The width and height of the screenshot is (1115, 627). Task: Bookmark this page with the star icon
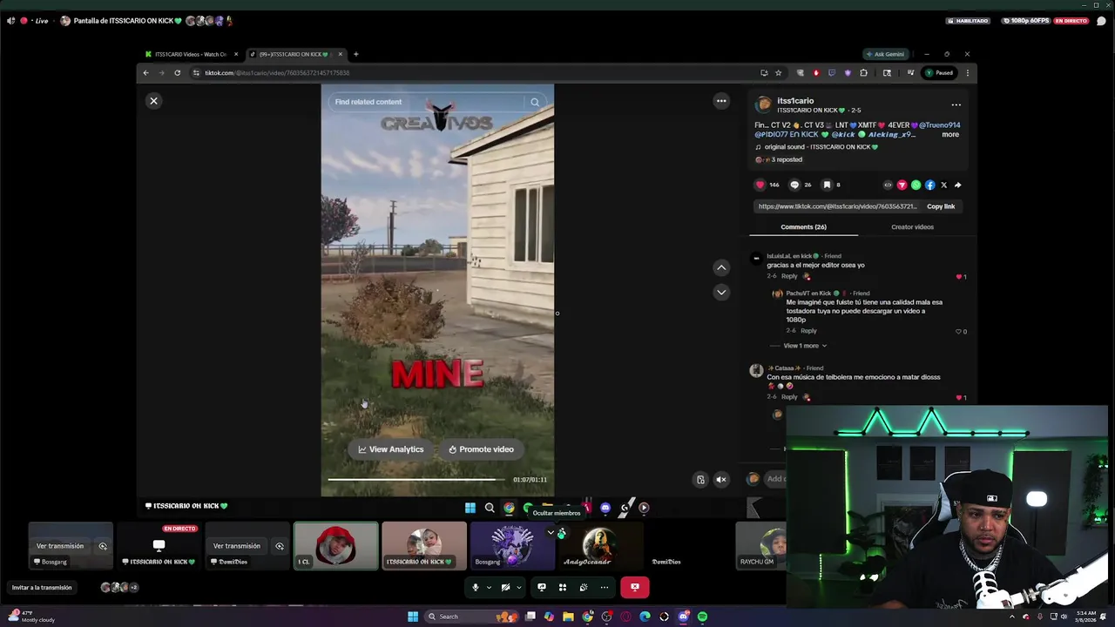click(x=778, y=73)
